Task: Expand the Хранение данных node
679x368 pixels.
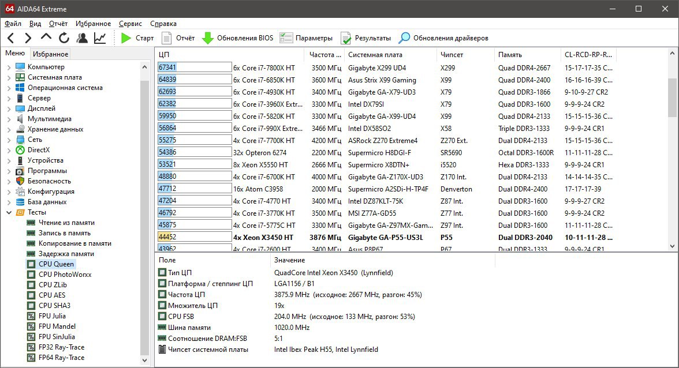Action: 9,129
